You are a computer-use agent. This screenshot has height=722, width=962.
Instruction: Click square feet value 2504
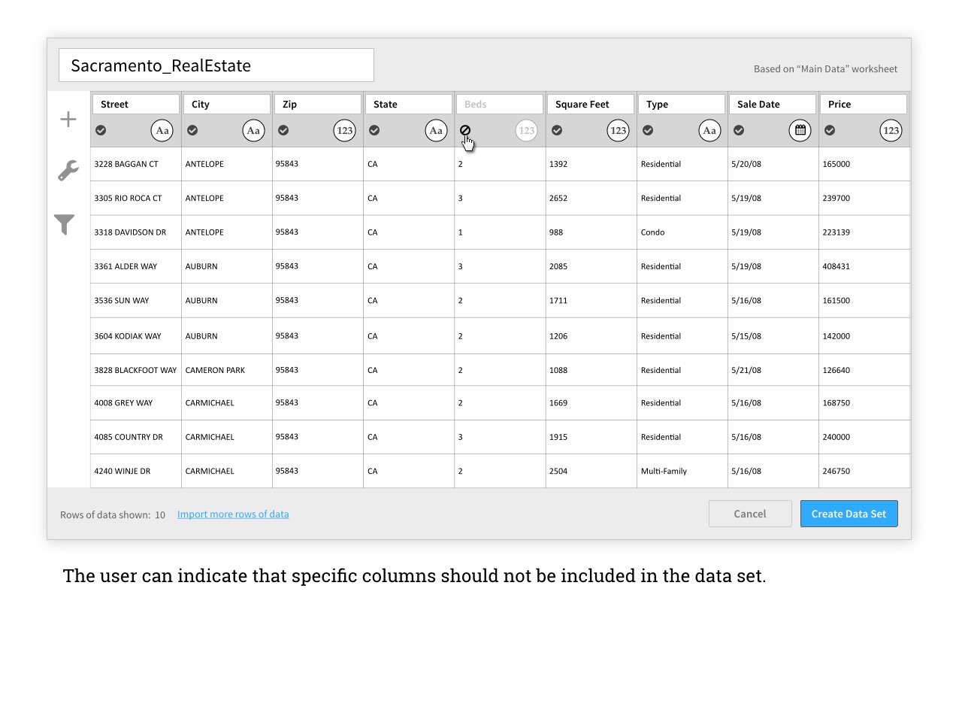pyautogui.click(x=591, y=472)
